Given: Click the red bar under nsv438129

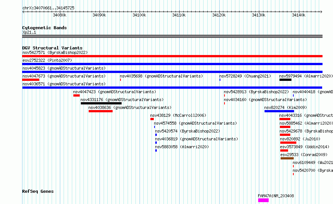Looking at the screenshot, I should point(152,119).
